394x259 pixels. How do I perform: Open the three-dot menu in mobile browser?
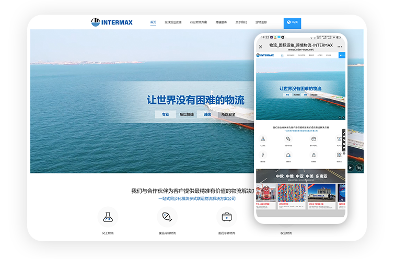point(340,46)
